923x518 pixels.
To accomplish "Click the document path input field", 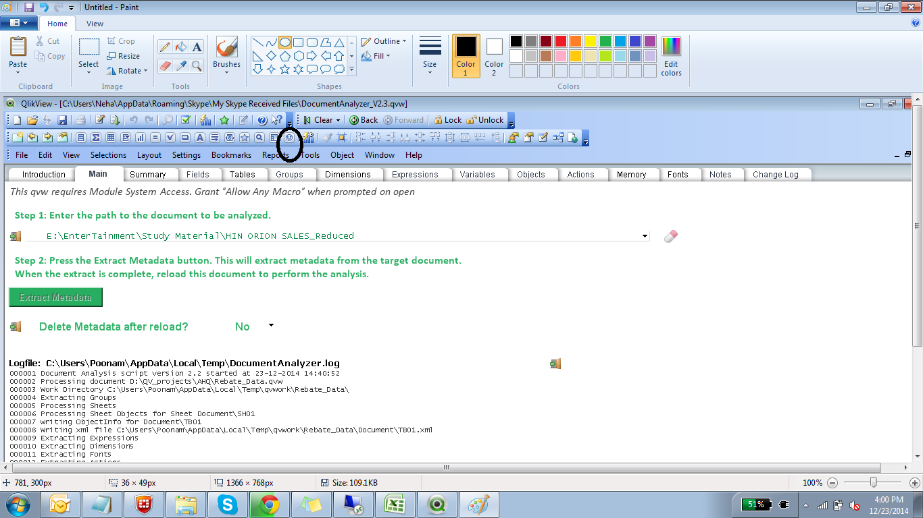I will coord(338,236).
